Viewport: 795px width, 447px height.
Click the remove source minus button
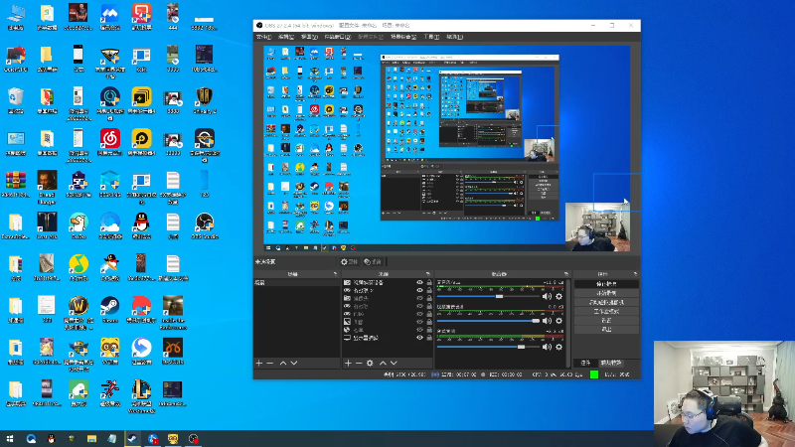(359, 364)
